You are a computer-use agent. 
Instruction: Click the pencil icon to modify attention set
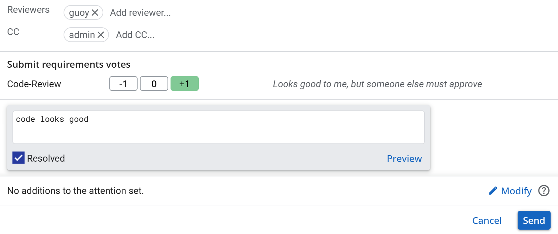point(493,191)
